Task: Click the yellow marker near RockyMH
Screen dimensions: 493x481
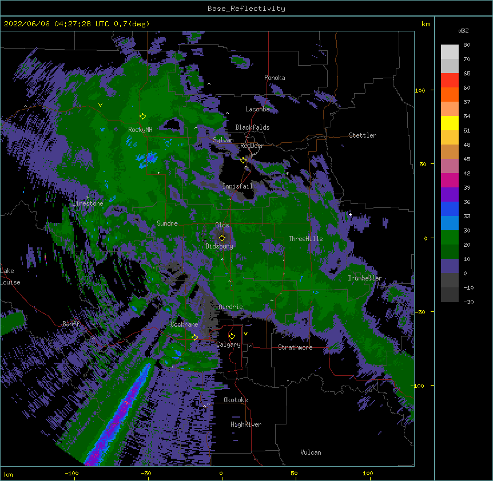Action: (x=142, y=117)
